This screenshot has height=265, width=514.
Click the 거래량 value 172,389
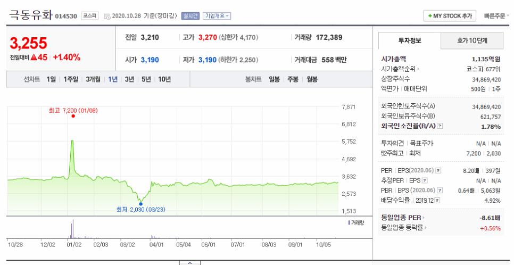point(329,37)
